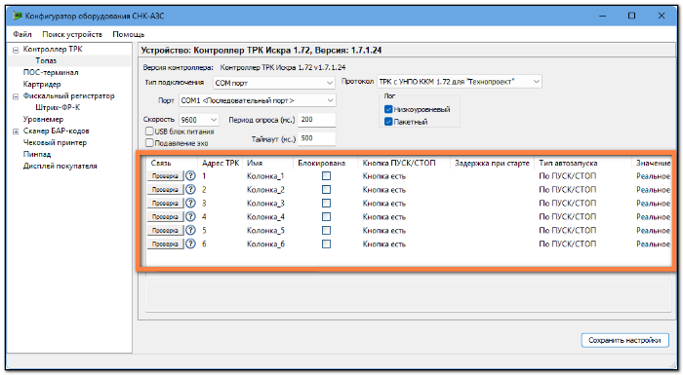Click Проверка button for Колонка_5

(x=166, y=230)
